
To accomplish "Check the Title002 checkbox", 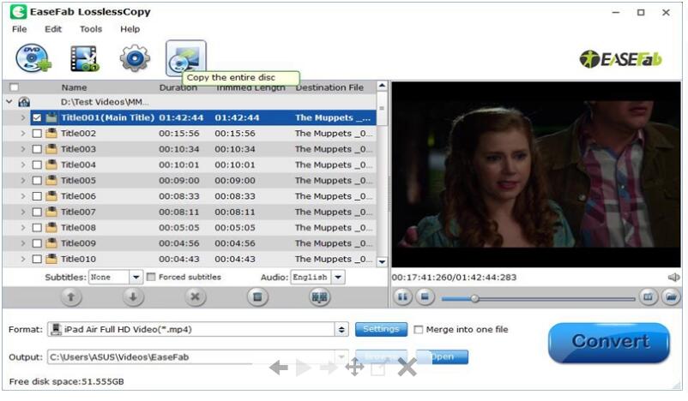I will 37,133.
